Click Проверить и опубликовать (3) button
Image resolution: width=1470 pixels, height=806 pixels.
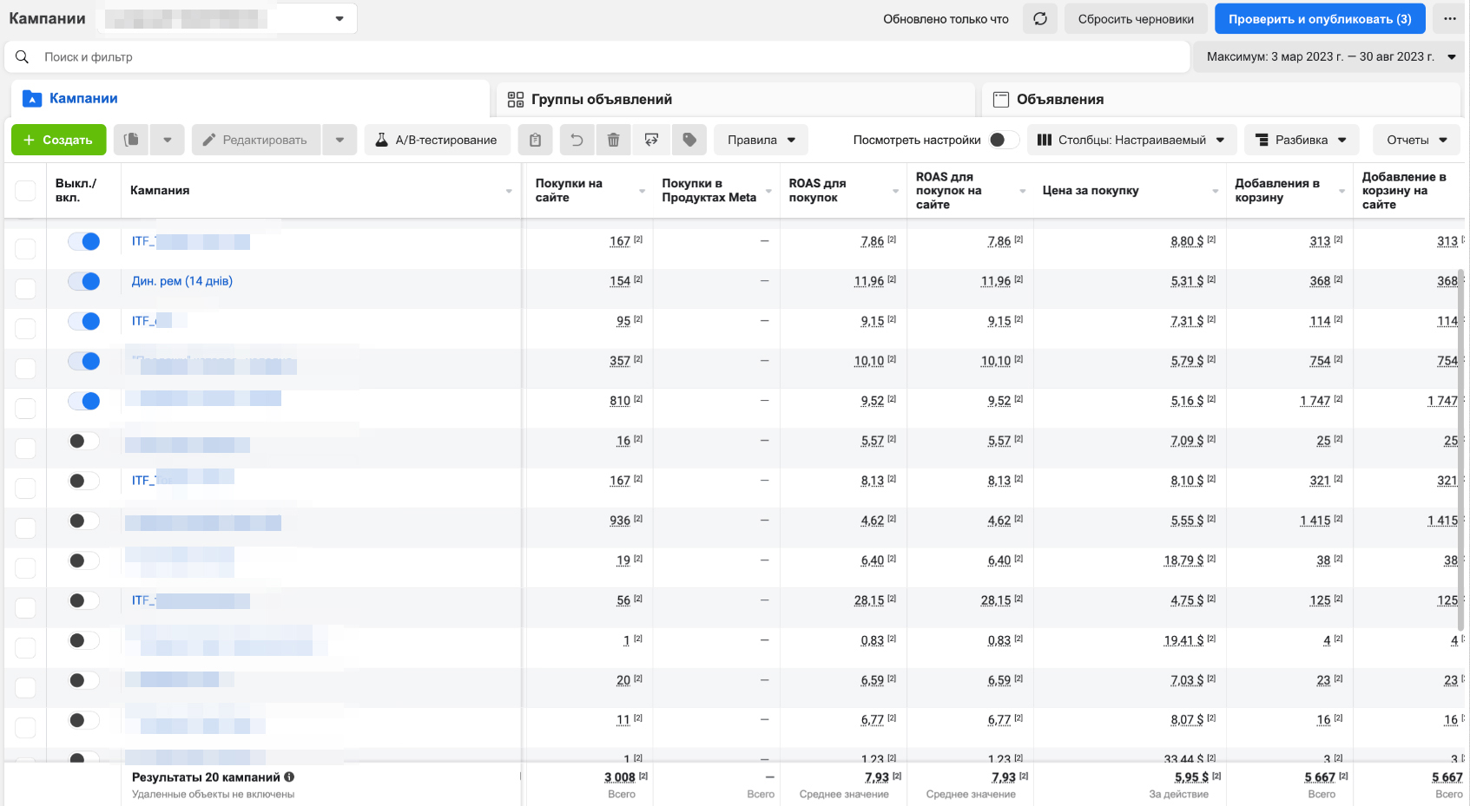tap(1319, 18)
